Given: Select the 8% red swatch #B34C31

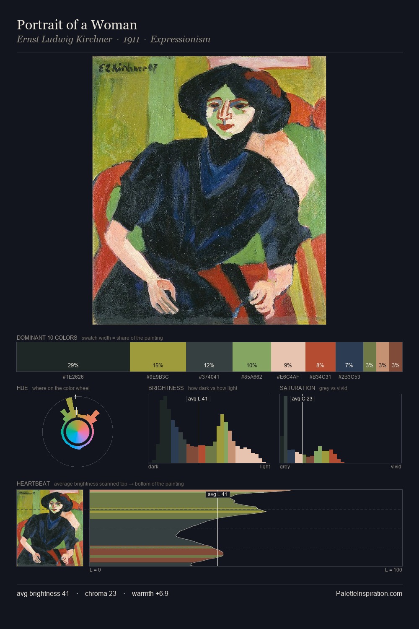Looking at the screenshot, I should (x=321, y=357).
